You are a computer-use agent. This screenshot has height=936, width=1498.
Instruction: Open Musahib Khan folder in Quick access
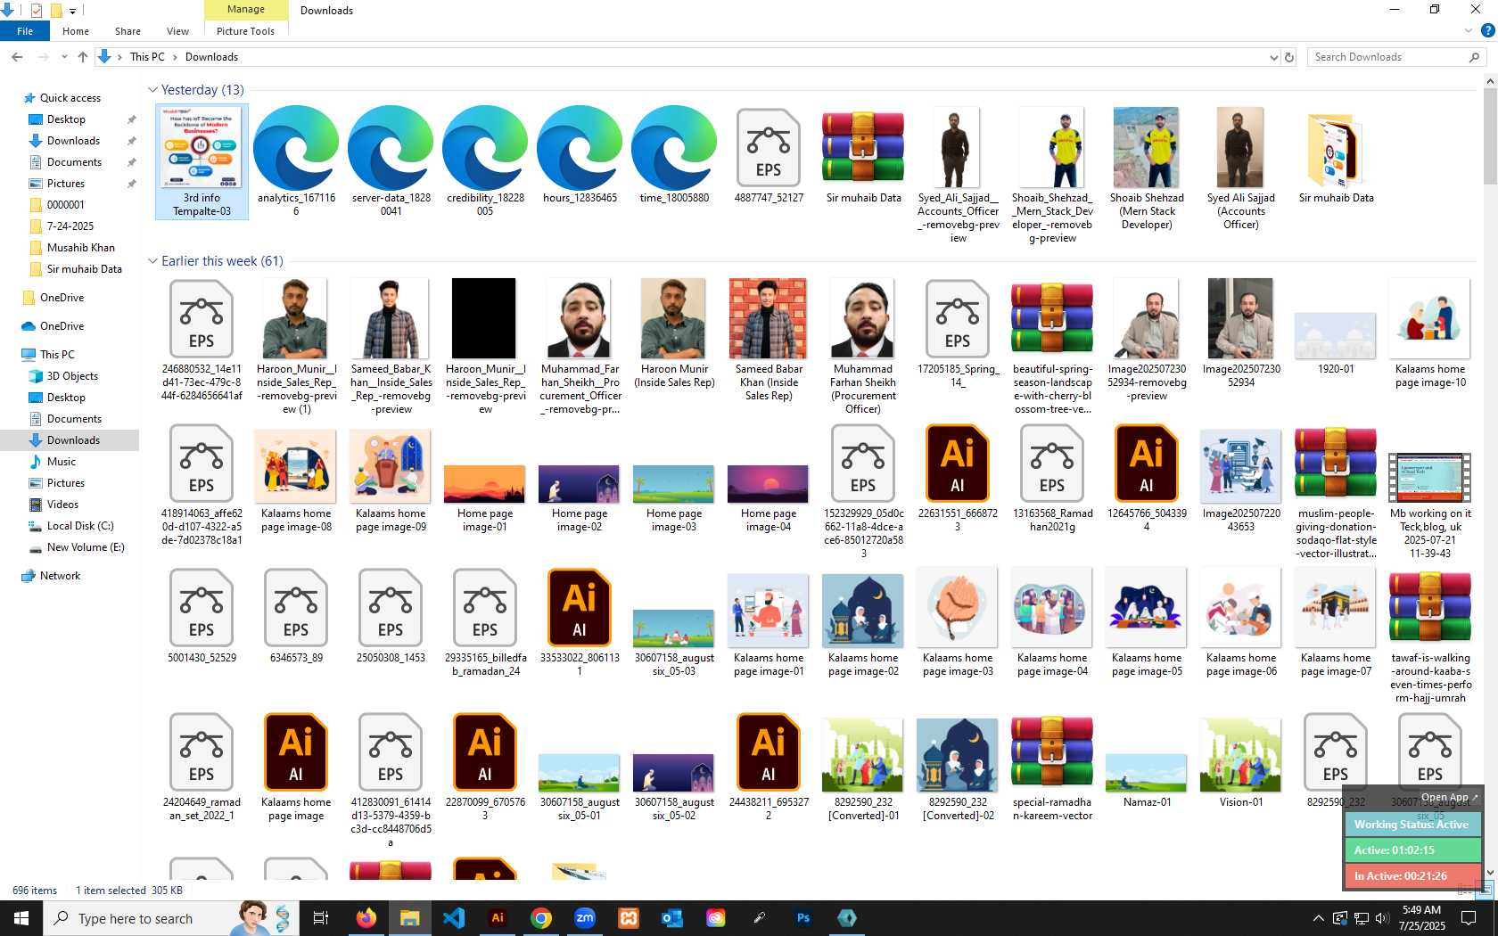80,248
